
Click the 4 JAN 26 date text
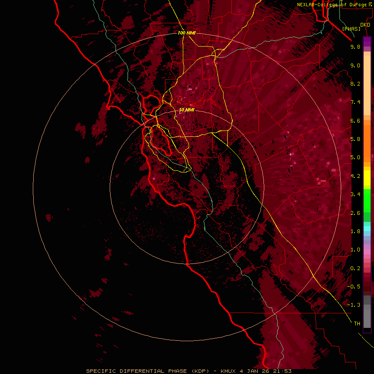[255, 371]
